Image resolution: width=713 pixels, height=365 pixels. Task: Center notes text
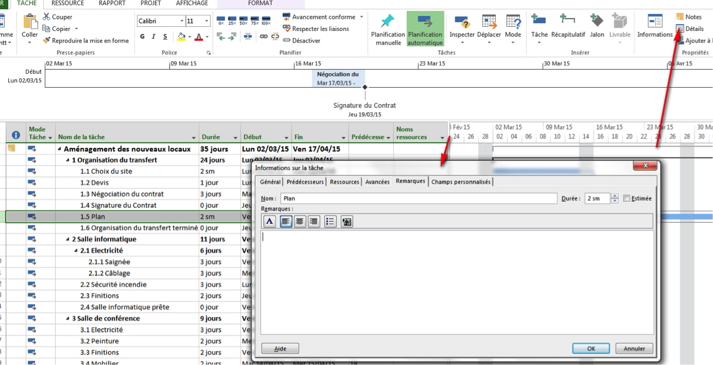click(300, 221)
